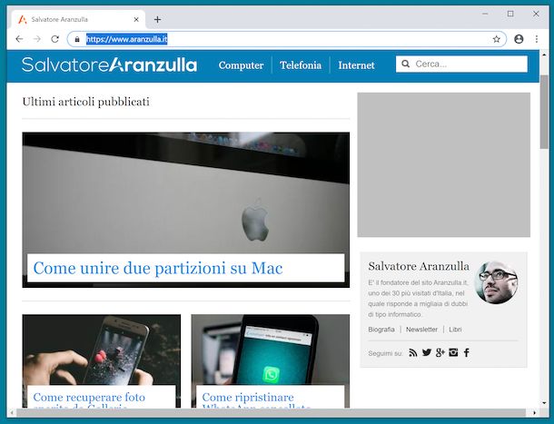
Task: Click the Twitter bird icon
Action: tap(427, 352)
